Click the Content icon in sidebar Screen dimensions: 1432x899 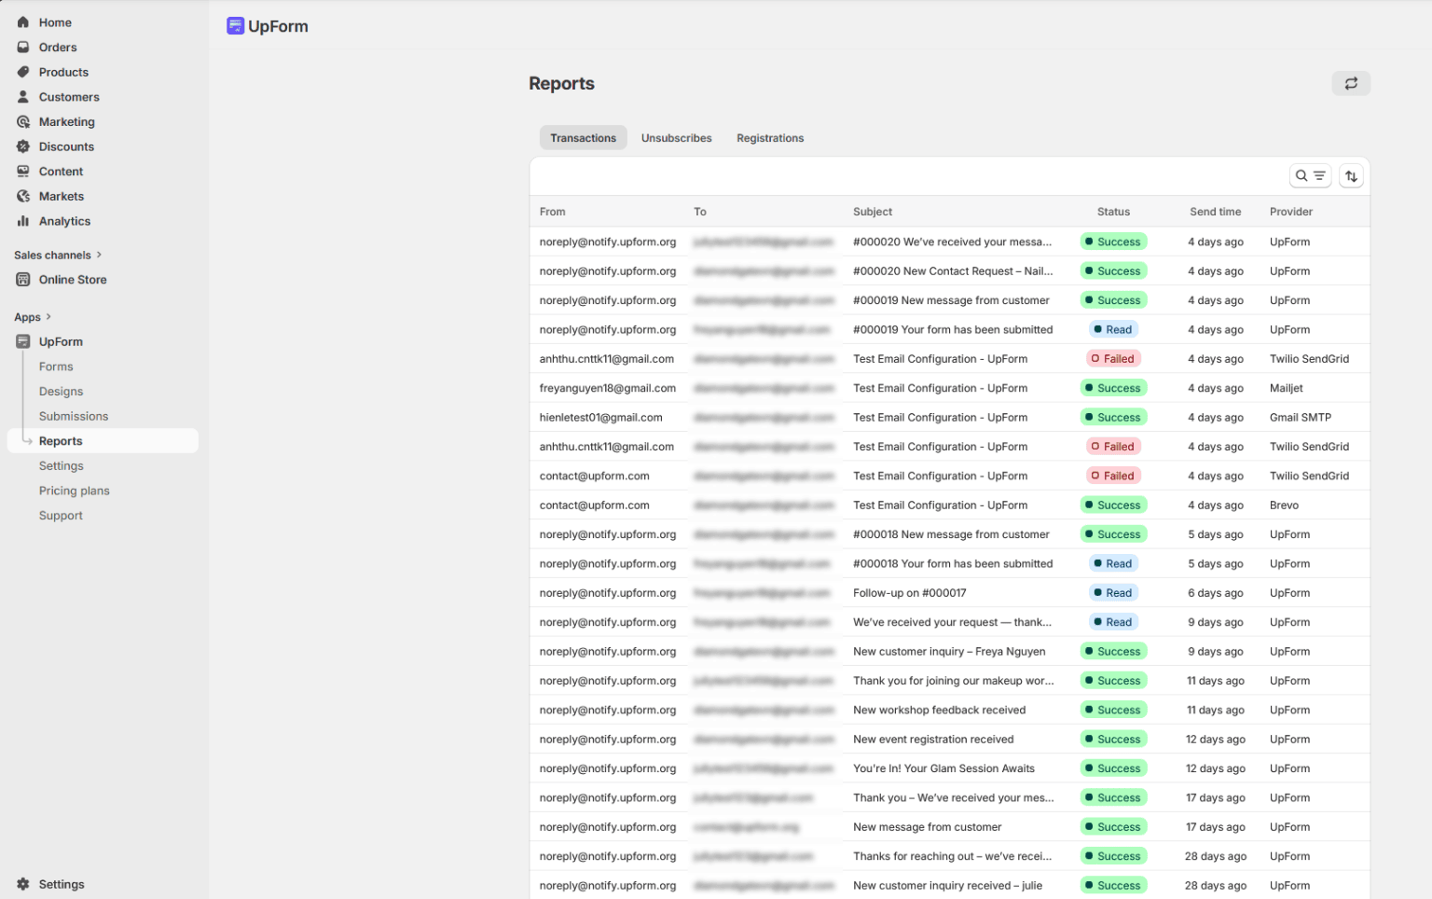pos(23,172)
